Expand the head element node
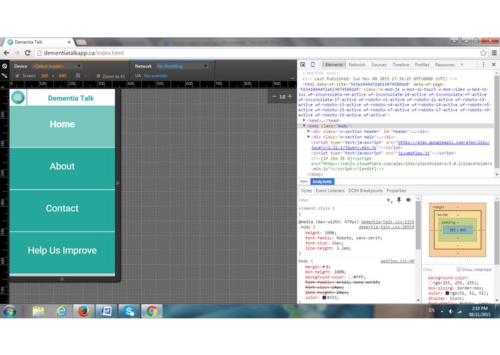This screenshot has width=500, height=355. (304, 120)
